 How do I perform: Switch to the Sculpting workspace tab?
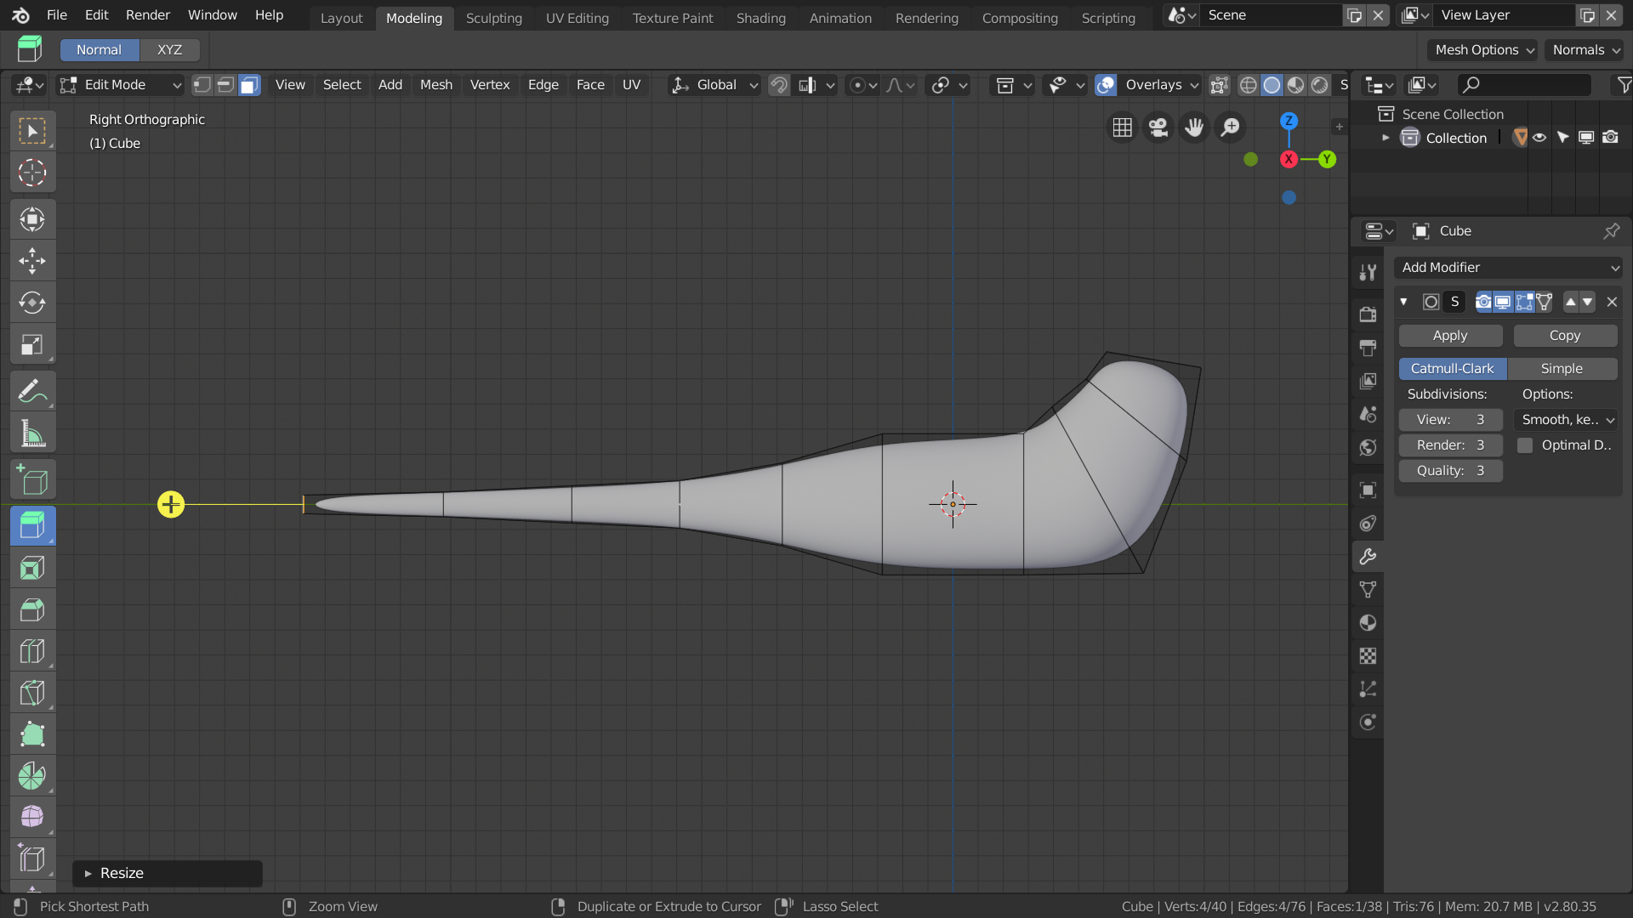494,18
